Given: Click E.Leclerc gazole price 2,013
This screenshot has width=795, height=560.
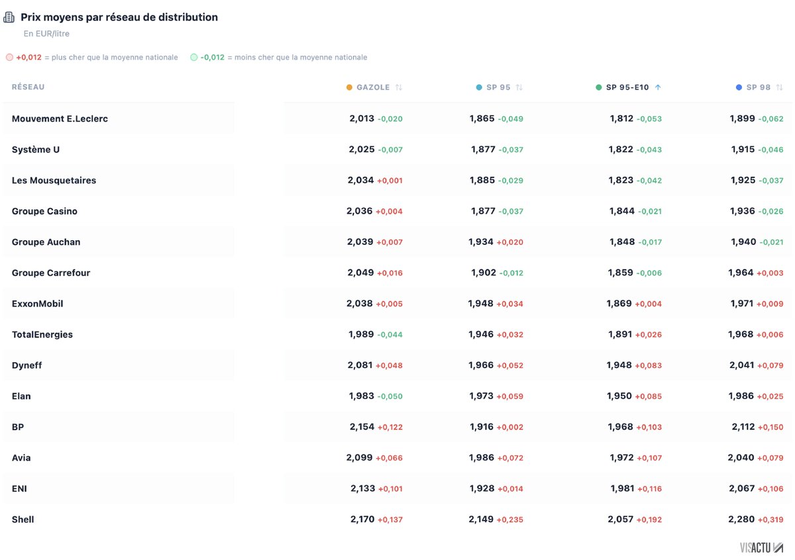Looking at the screenshot, I should 362,118.
